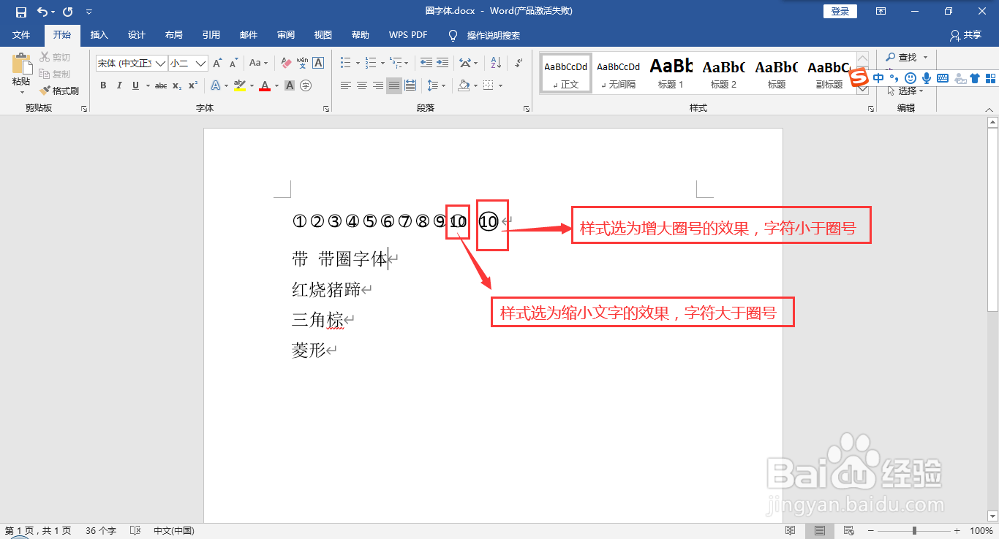Open the font name dropdown (宋体)
Screen dimensions: 999x539
pos(161,64)
